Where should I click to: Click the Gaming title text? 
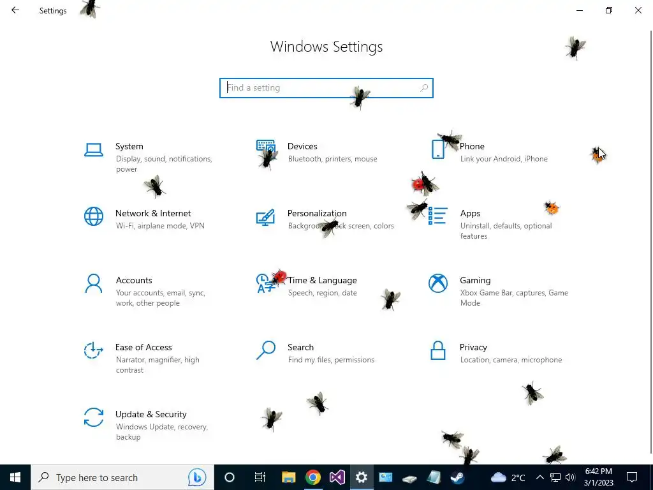[x=475, y=281]
